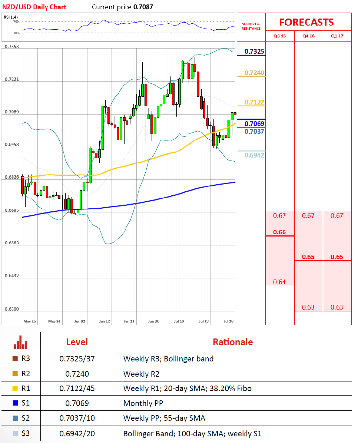Click the 0.6942 support level label
Viewport: 358px width, 443px height.
pyautogui.click(x=254, y=155)
